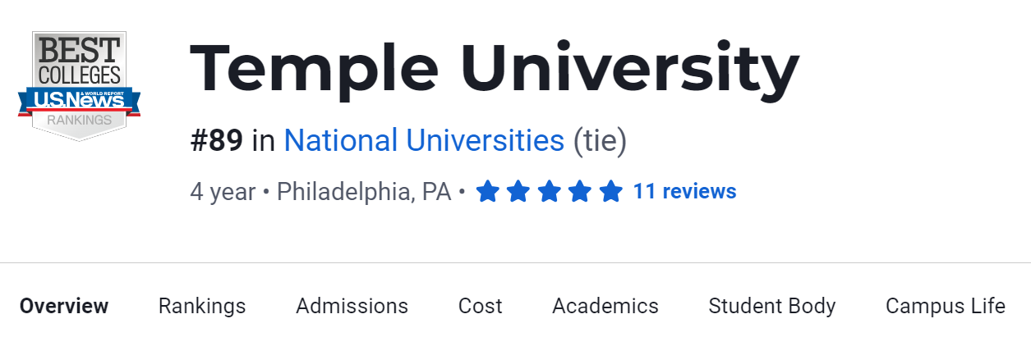The width and height of the screenshot is (1031, 337).
Task: Click the #89 rank number
Action: click(x=217, y=141)
